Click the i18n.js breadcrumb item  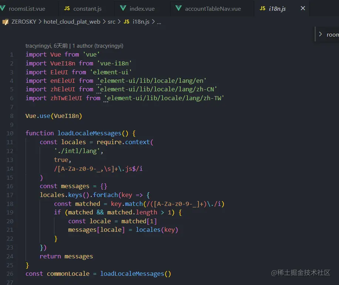pyautogui.click(x=141, y=22)
